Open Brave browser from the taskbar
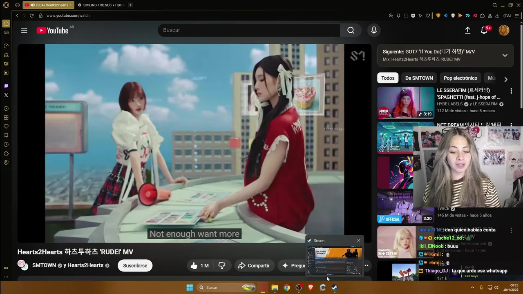 pos(311,287)
